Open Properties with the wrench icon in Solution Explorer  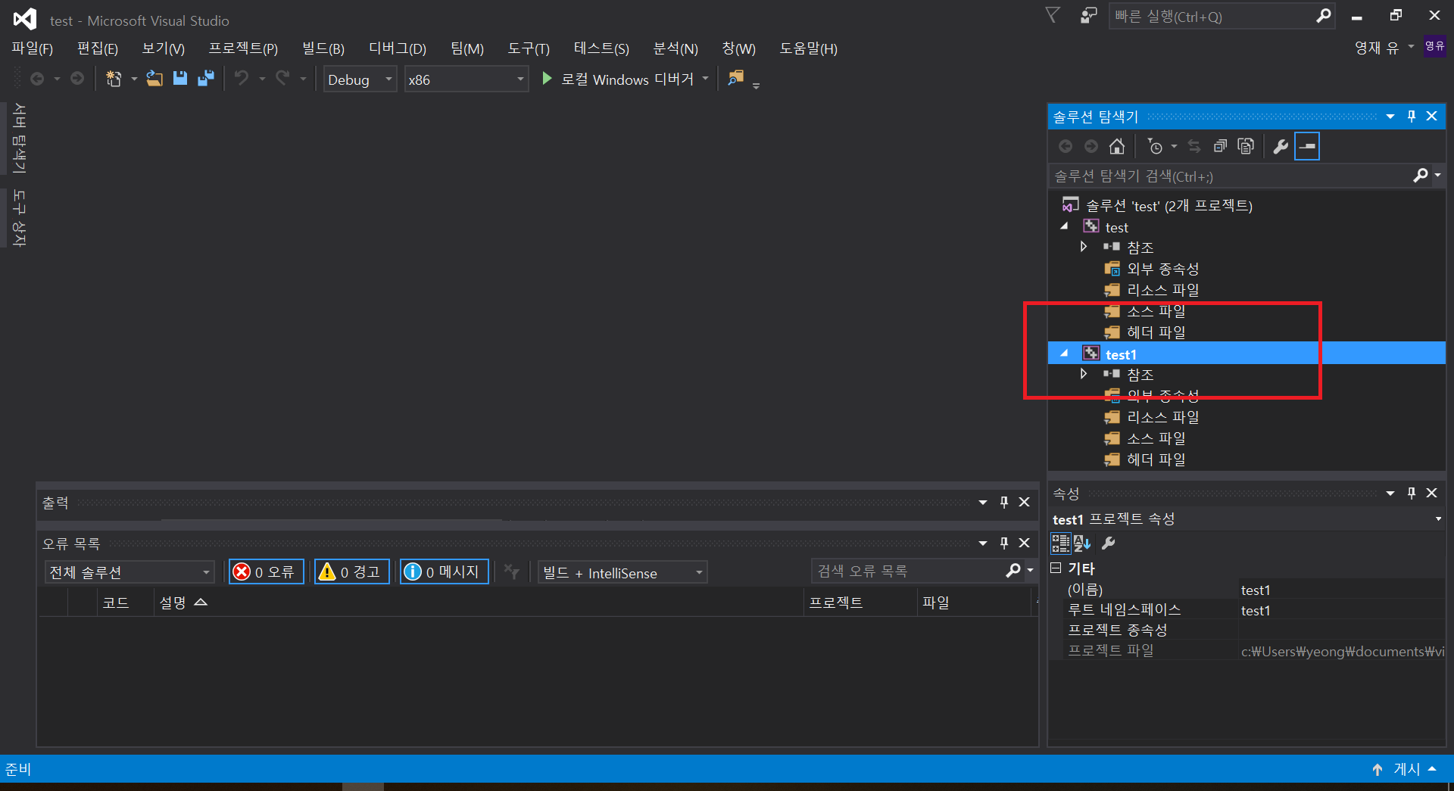point(1281,146)
